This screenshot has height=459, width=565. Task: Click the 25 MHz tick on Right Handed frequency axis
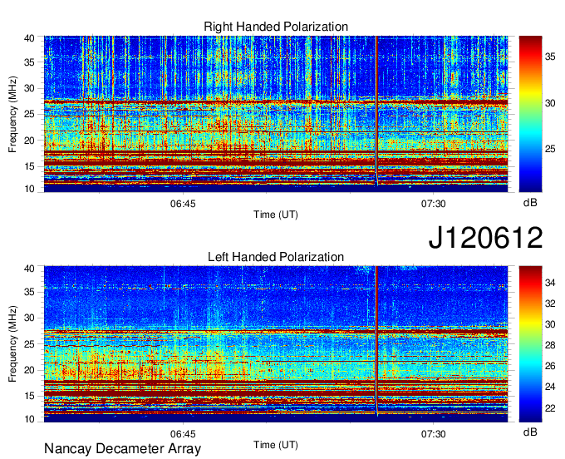[x=30, y=114]
